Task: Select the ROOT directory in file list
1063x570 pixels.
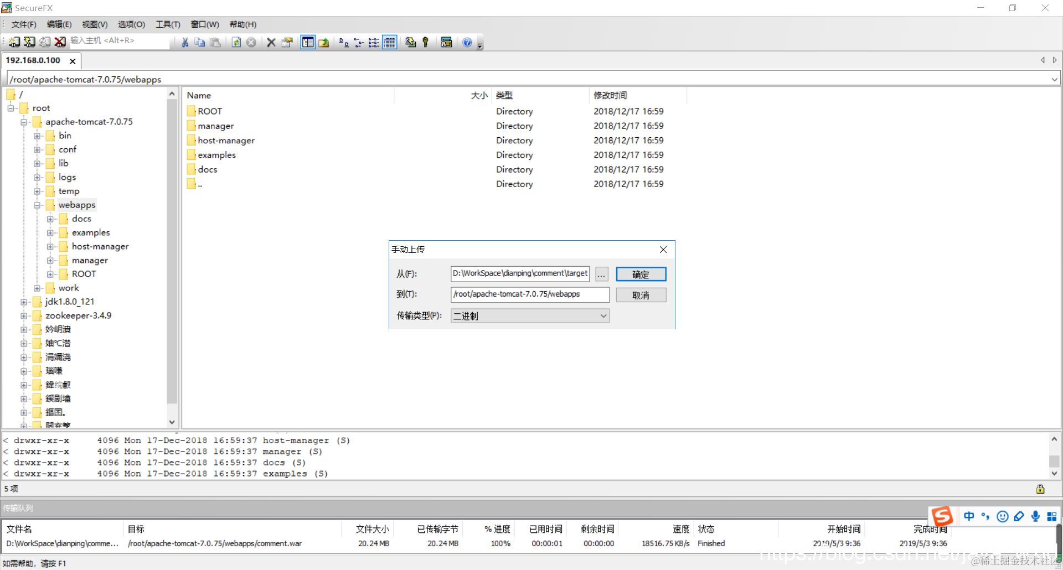Action: point(210,111)
